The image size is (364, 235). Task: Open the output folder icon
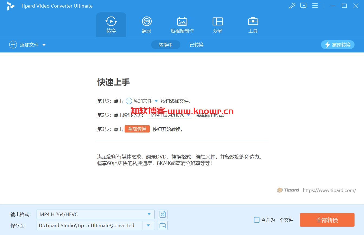[x=163, y=226]
